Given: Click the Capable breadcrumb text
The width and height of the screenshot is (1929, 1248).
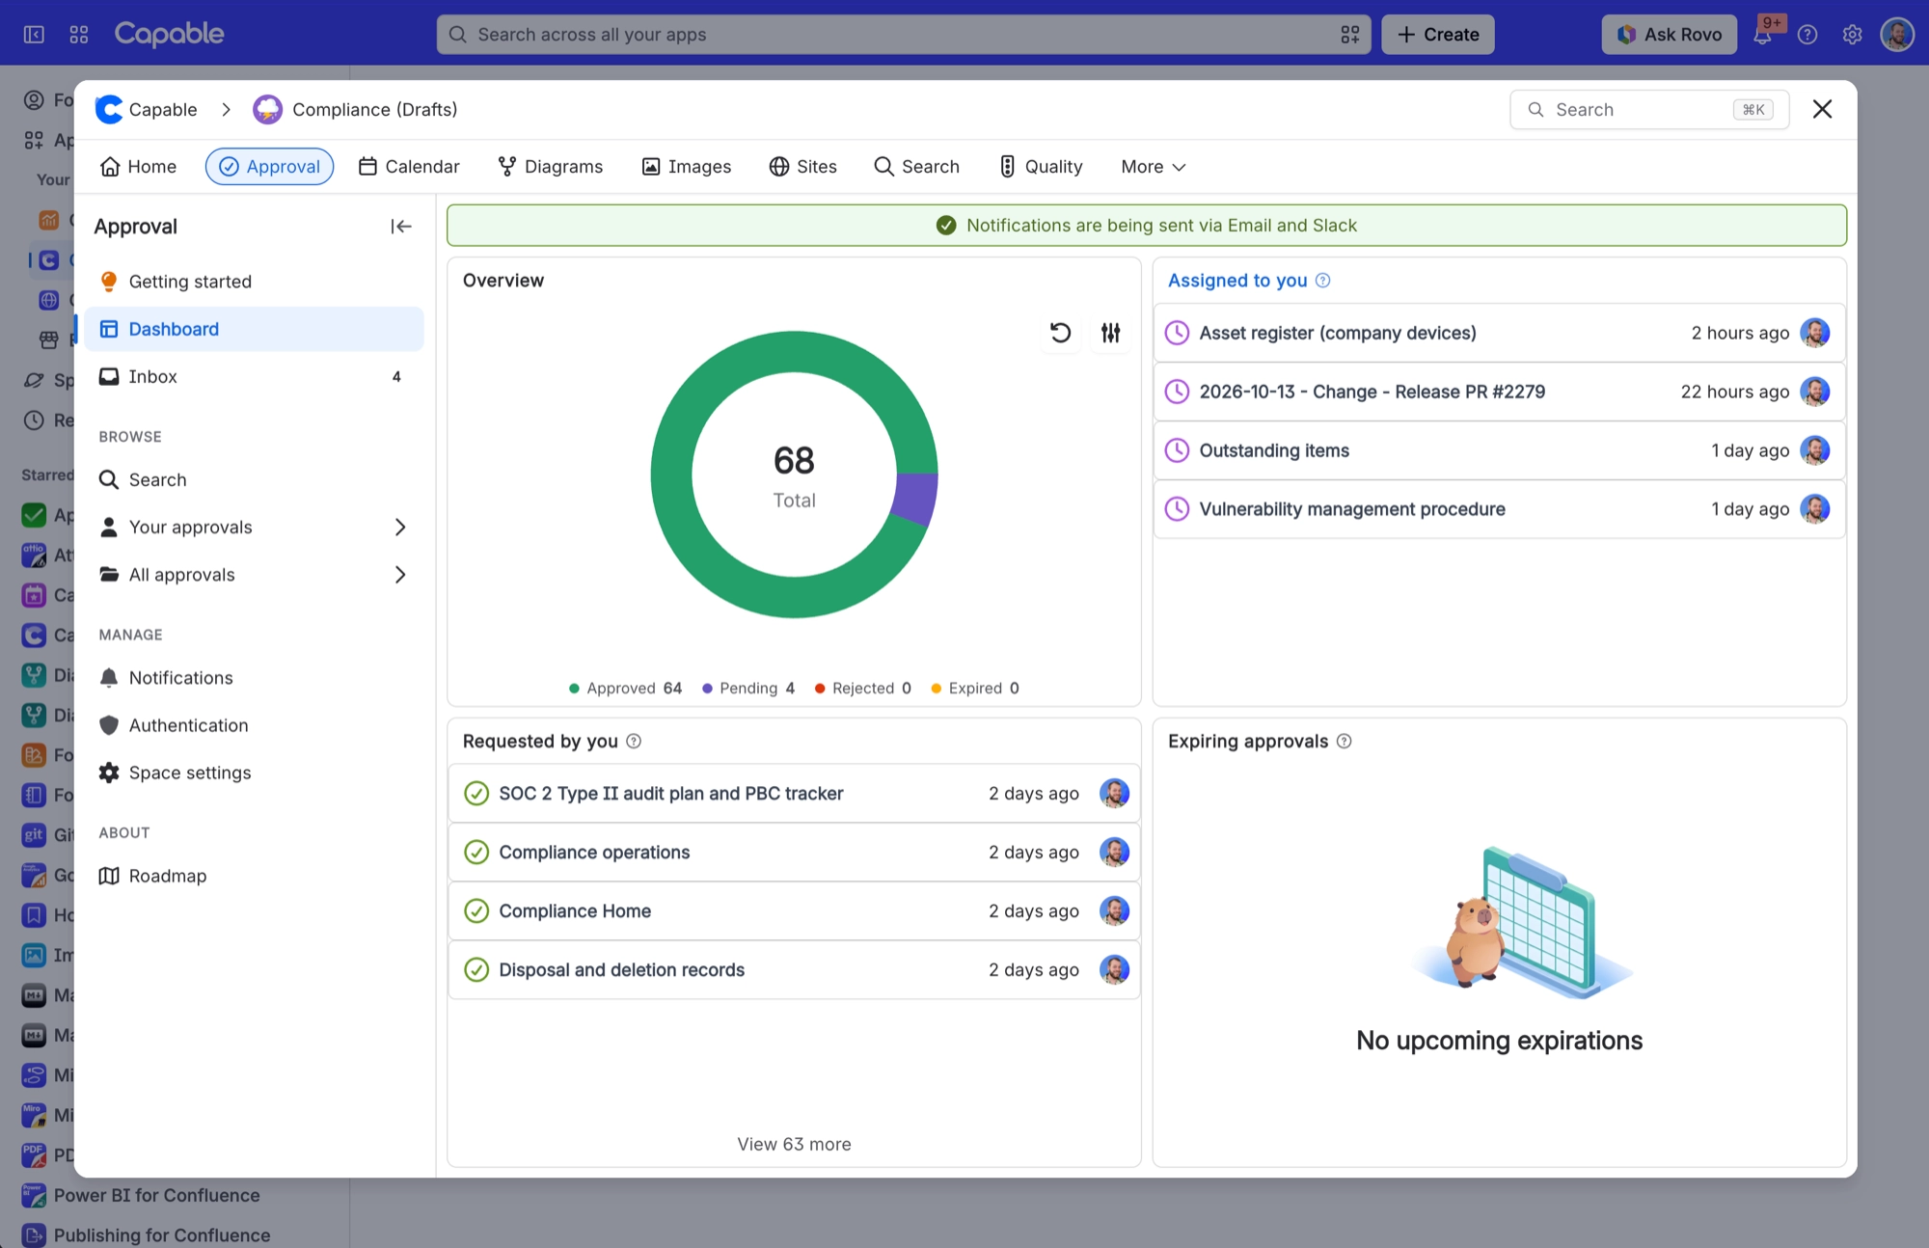Looking at the screenshot, I should click(x=163, y=110).
